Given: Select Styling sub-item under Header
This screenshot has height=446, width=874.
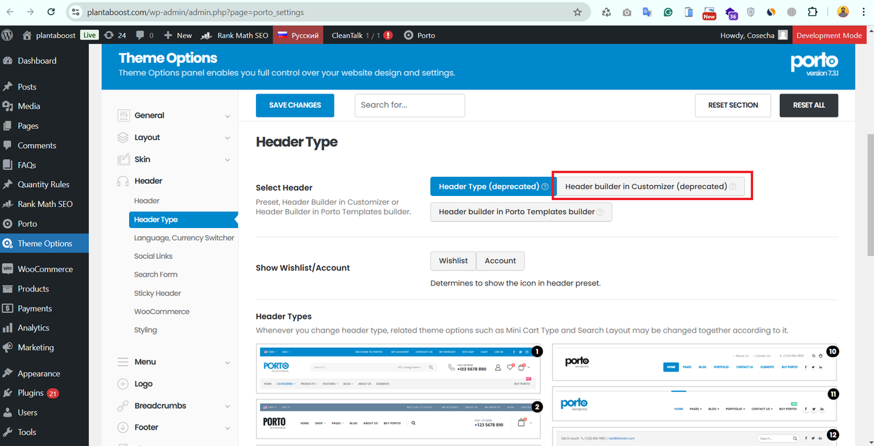Looking at the screenshot, I should [145, 330].
